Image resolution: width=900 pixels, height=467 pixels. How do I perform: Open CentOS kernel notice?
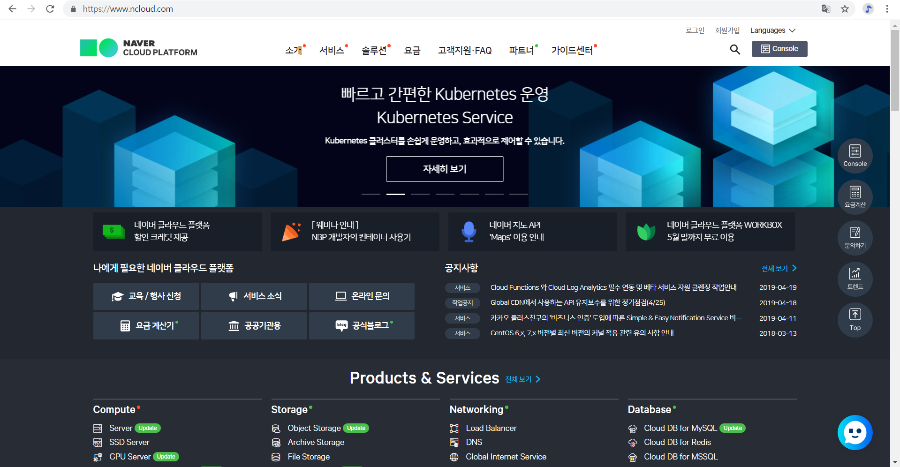point(582,333)
